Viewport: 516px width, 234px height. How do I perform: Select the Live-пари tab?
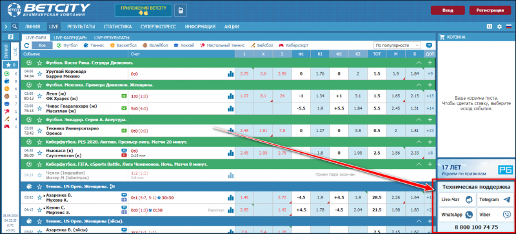(x=35, y=37)
